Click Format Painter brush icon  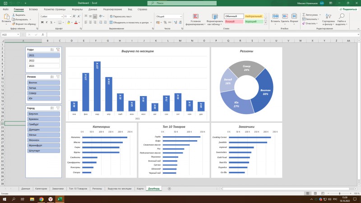point(14,24)
